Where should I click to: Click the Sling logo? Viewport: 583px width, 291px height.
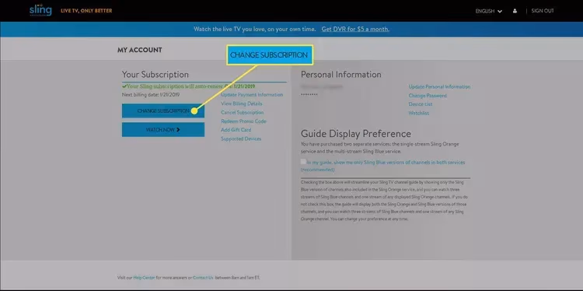click(x=40, y=10)
